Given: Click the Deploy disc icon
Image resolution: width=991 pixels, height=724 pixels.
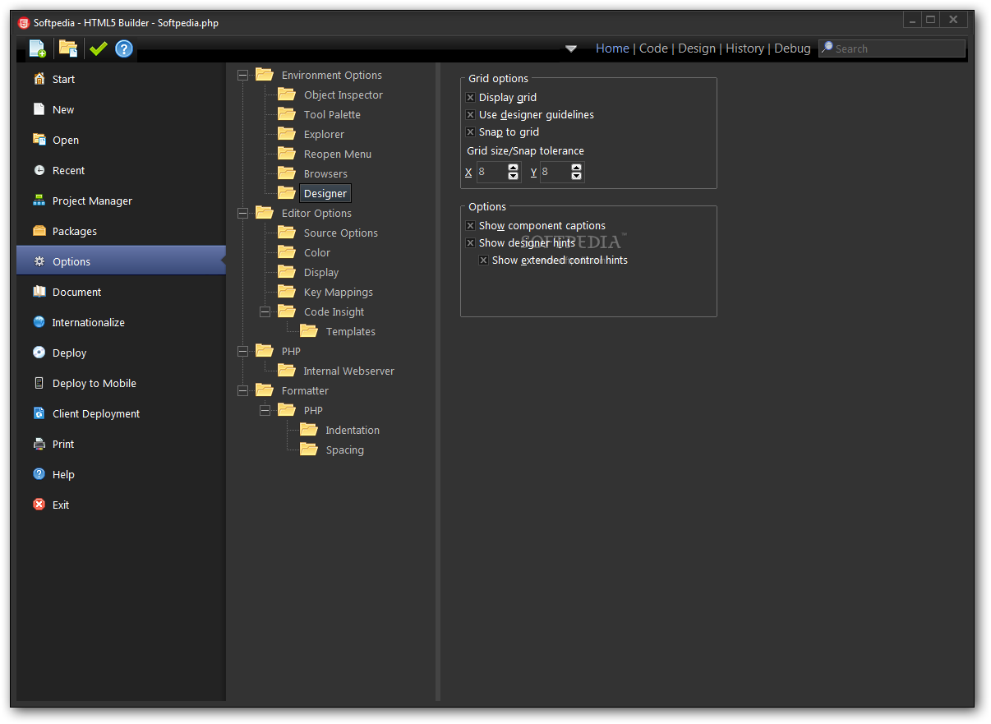Looking at the screenshot, I should click(39, 353).
